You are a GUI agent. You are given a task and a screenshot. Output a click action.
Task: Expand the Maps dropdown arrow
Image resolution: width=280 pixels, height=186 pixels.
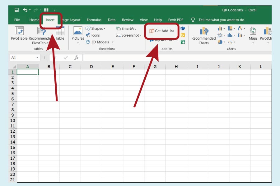tap(253, 43)
